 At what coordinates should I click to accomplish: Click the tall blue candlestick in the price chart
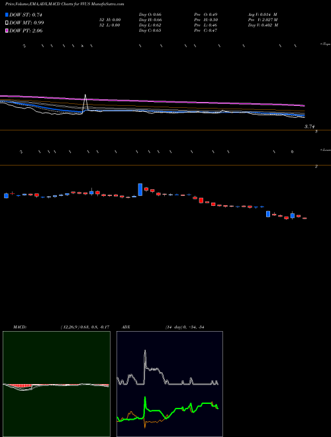coord(140,189)
